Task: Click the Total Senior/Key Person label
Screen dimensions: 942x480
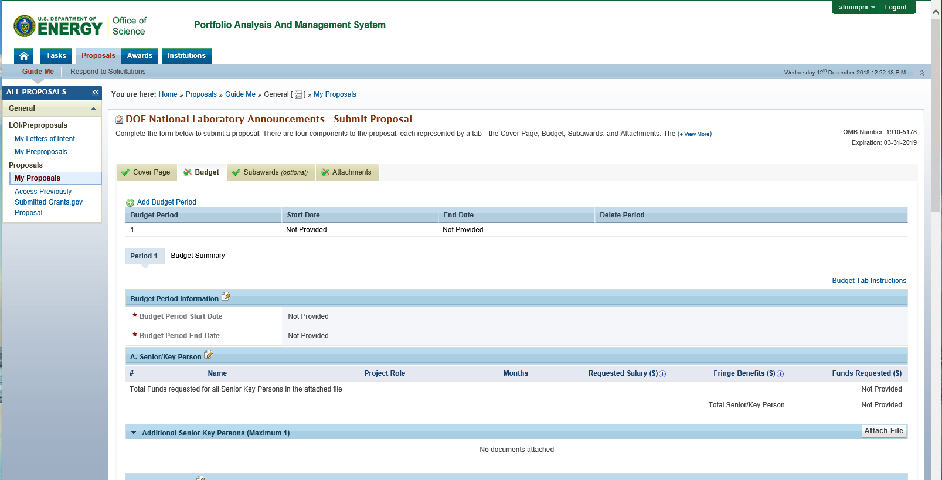Action: coord(746,405)
